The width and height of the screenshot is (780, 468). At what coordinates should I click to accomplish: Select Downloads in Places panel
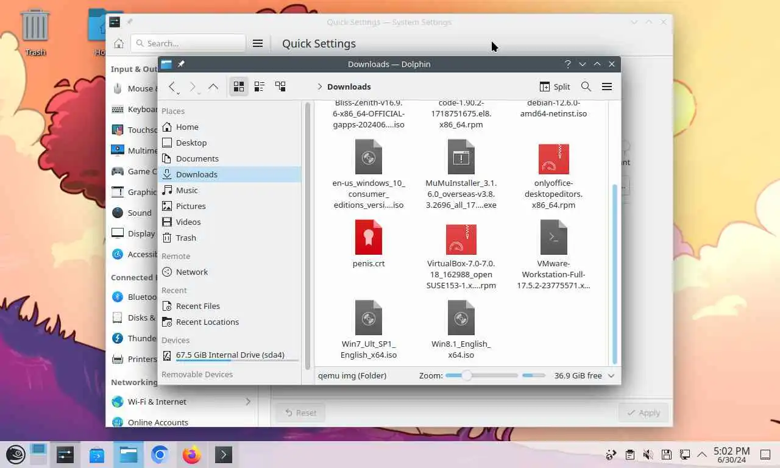pyautogui.click(x=230, y=174)
